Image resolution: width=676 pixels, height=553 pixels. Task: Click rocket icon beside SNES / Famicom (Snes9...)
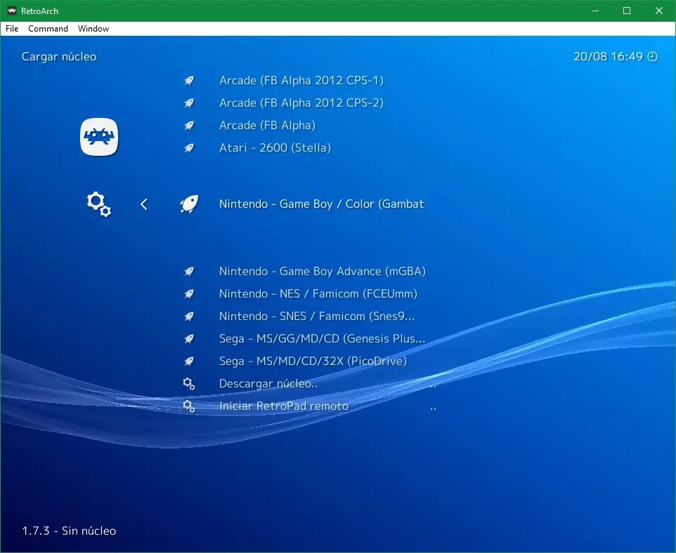189,316
